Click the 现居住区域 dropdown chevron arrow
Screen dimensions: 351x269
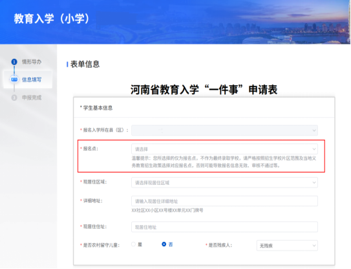(314, 183)
